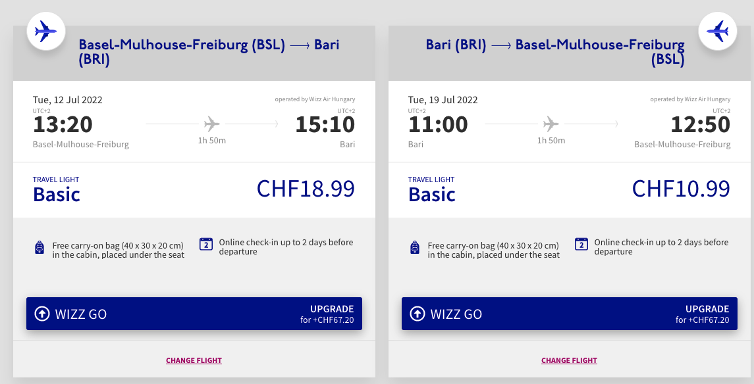
Task: Click the Bari (BRI) to Basel-Mulhouse-Freiburg header
Action: pos(555,53)
